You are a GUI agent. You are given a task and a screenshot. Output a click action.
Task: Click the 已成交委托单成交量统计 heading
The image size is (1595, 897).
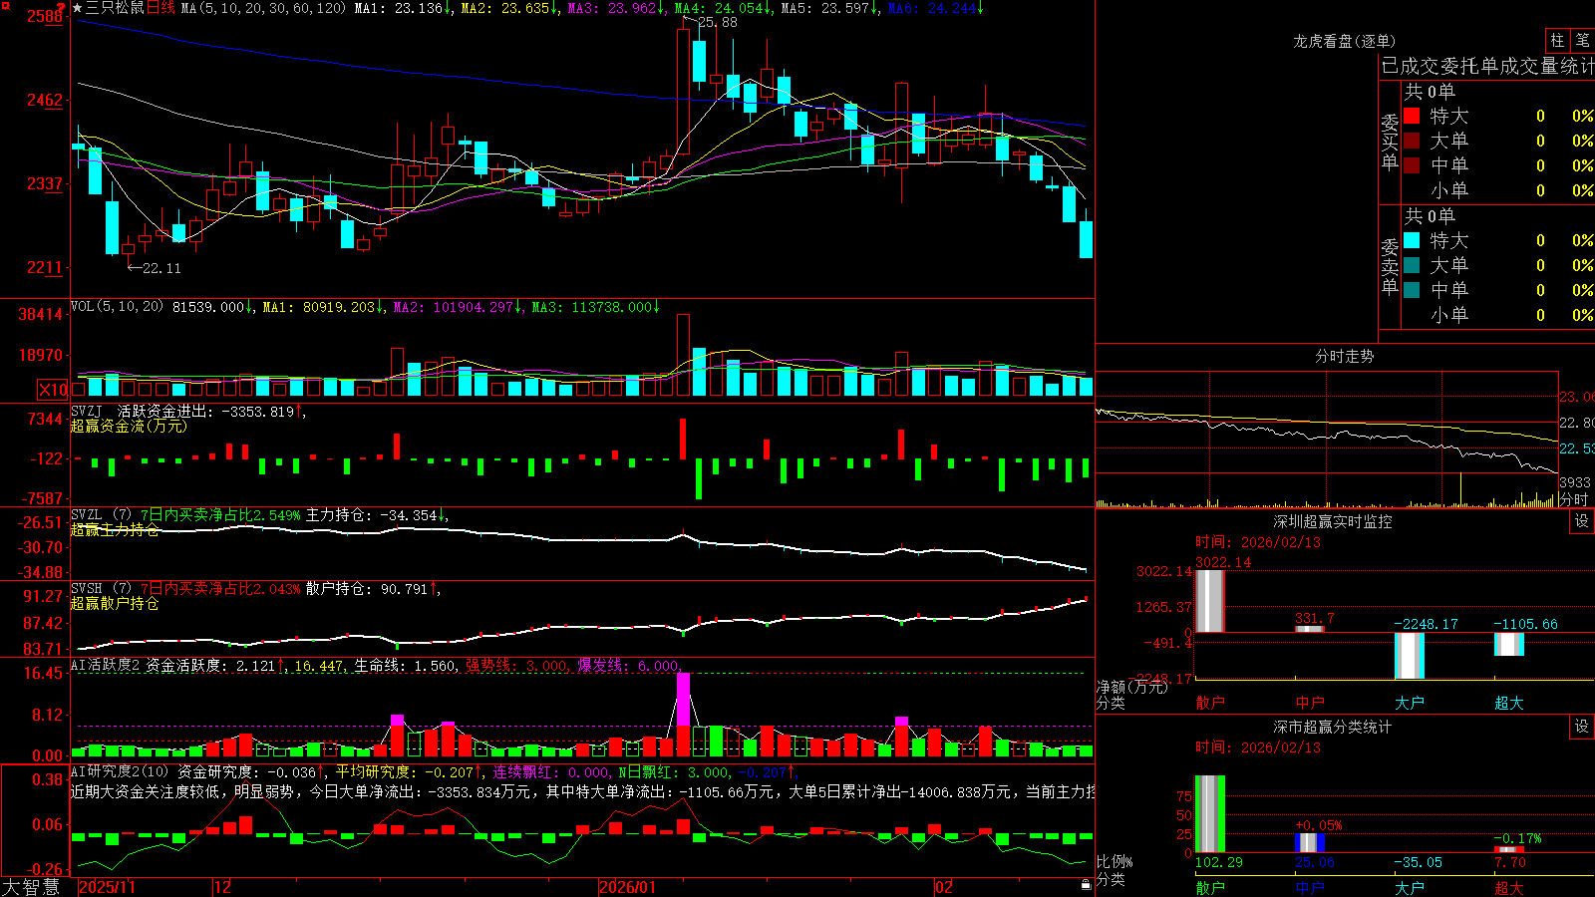(1487, 66)
